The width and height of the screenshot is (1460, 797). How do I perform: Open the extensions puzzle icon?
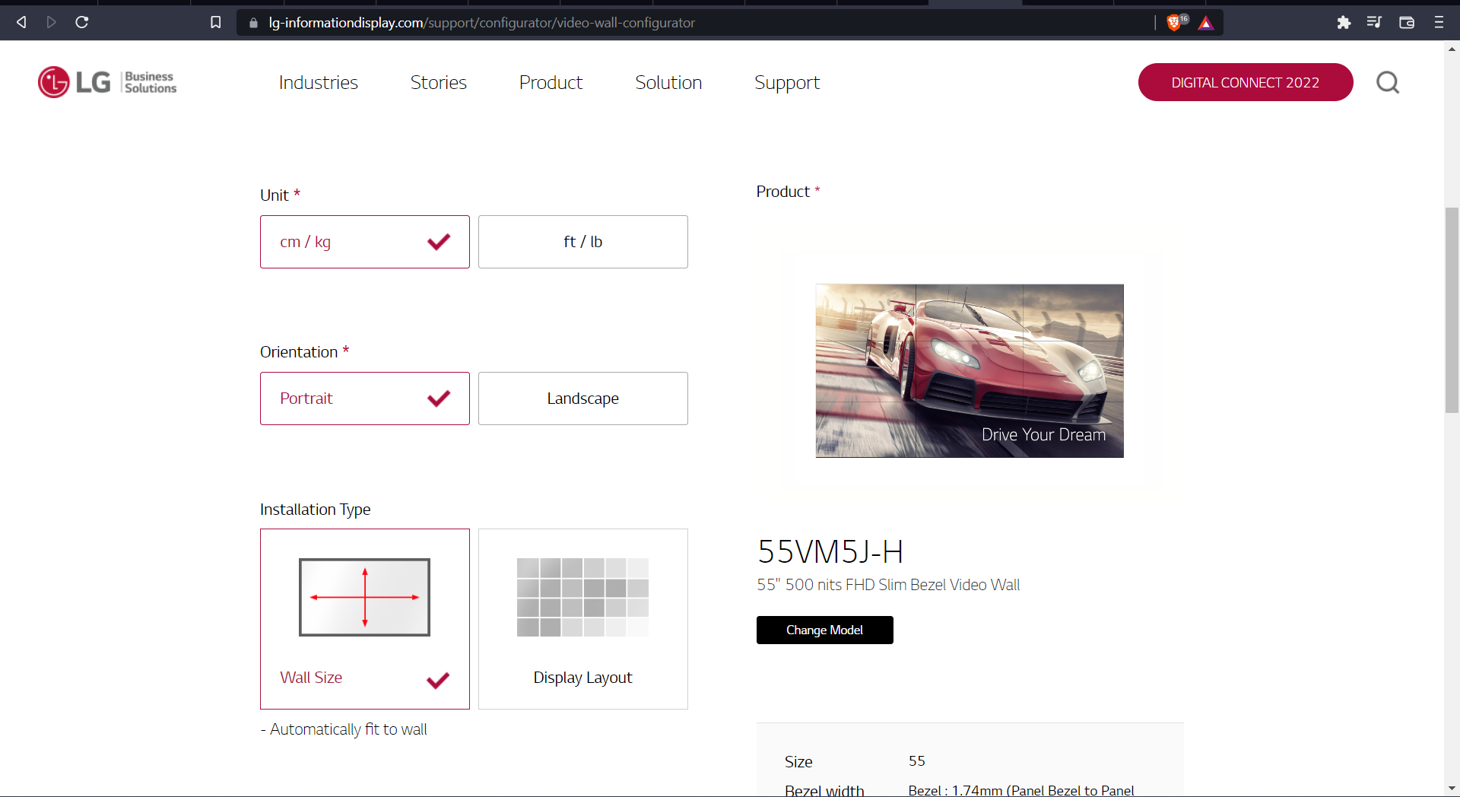tap(1344, 22)
